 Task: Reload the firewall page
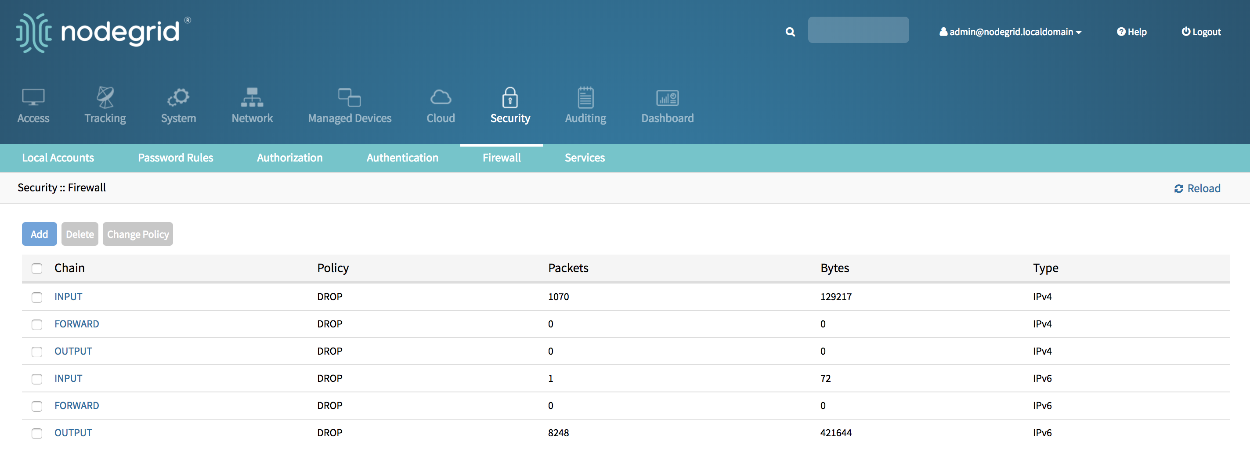(x=1196, y=188)
